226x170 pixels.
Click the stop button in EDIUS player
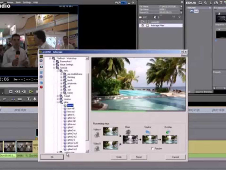[x=11, y=92]
